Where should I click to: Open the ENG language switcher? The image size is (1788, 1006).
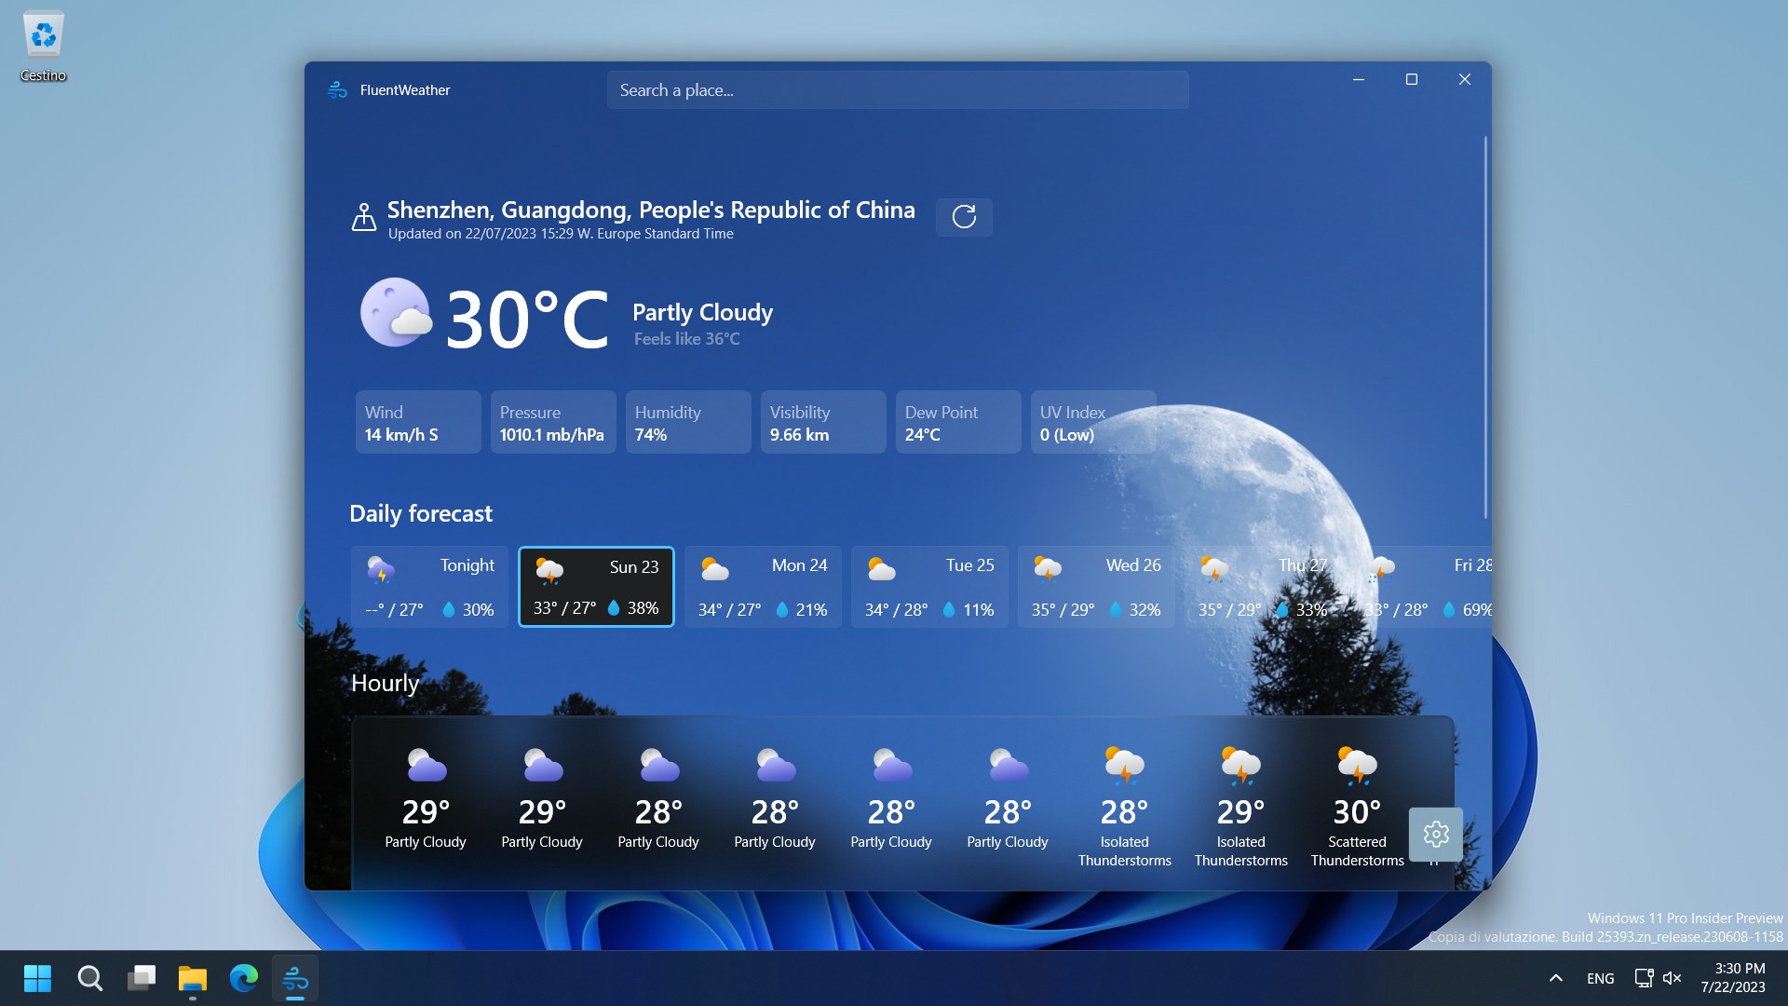(1600, 978)
